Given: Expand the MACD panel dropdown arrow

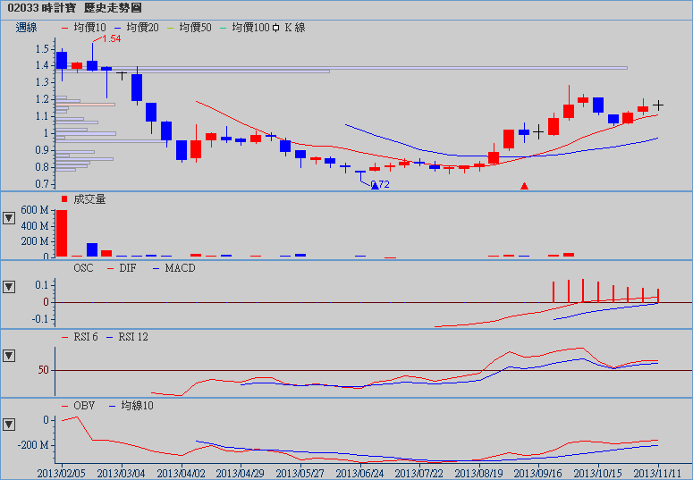Looking at the screenshot, I should click(x=9, y=287).
